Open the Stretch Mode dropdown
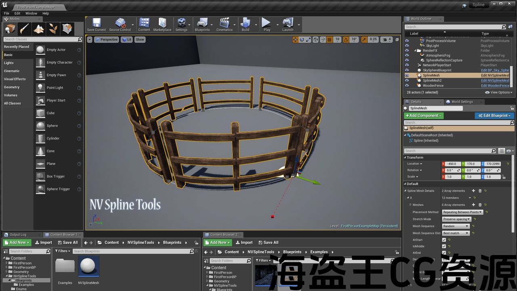The width and height of the screenshot is (517, 291). (457, 219)
